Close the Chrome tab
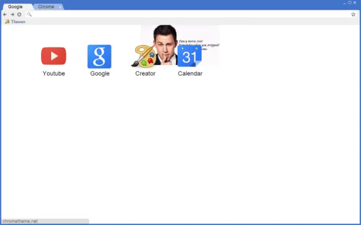 click(60, 7)
